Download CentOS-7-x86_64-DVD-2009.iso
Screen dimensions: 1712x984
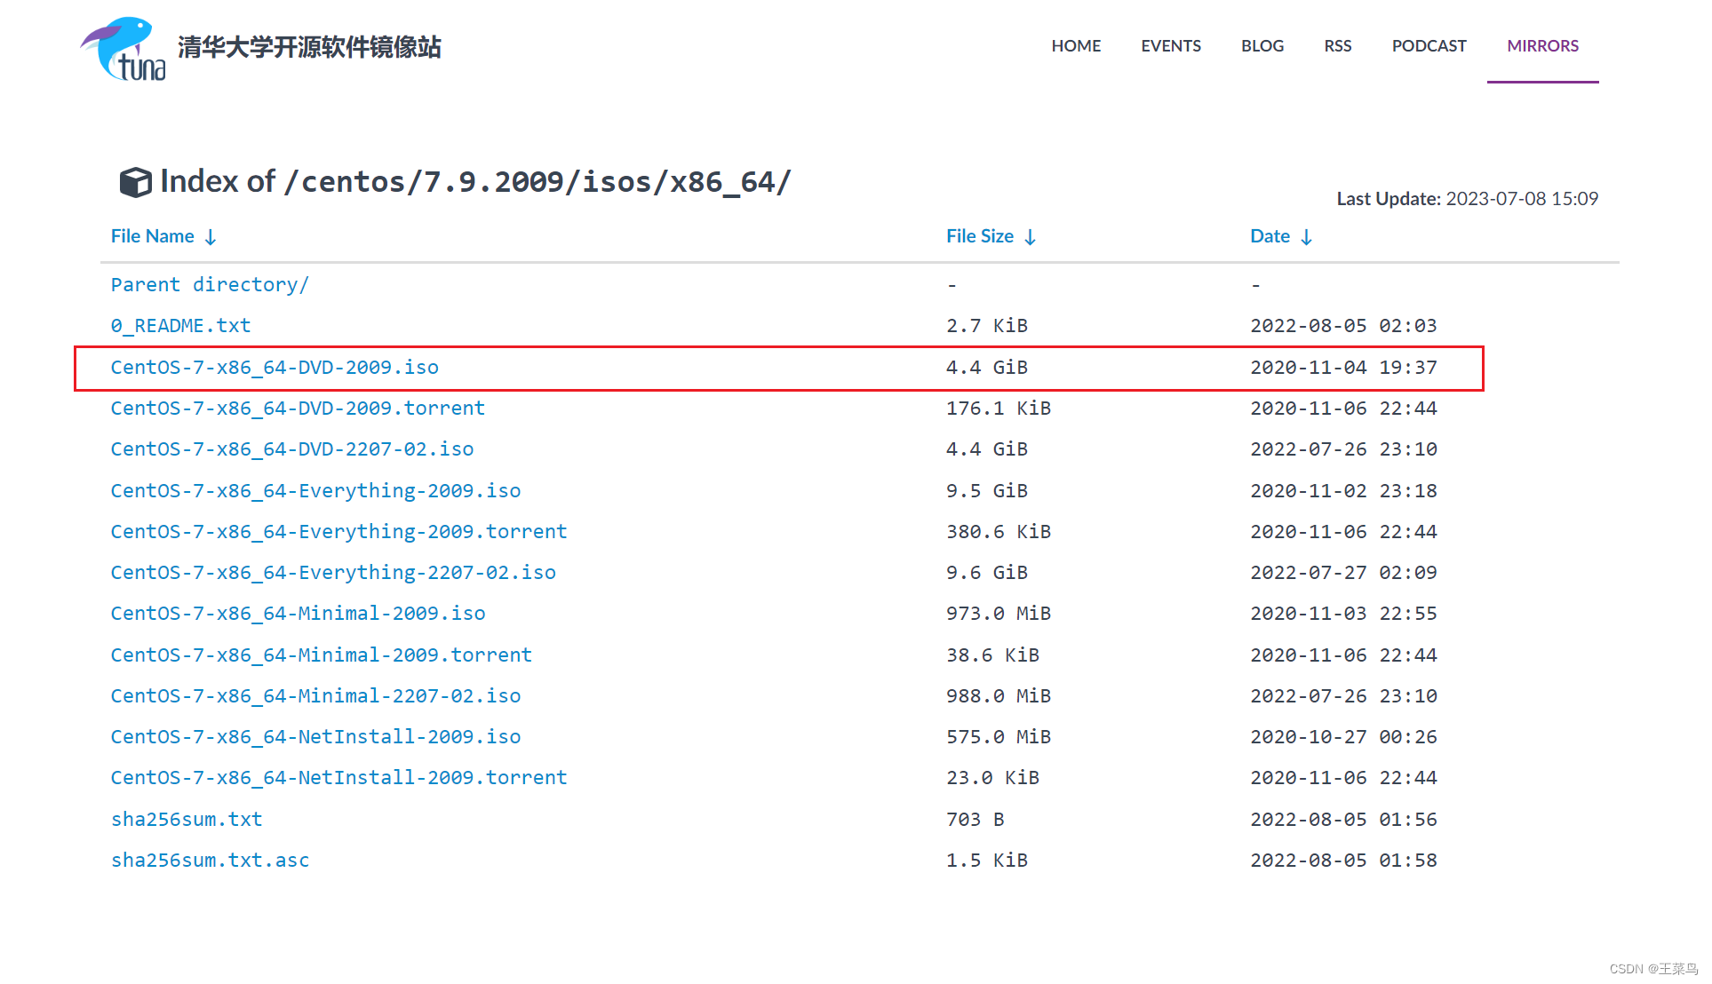275,368
